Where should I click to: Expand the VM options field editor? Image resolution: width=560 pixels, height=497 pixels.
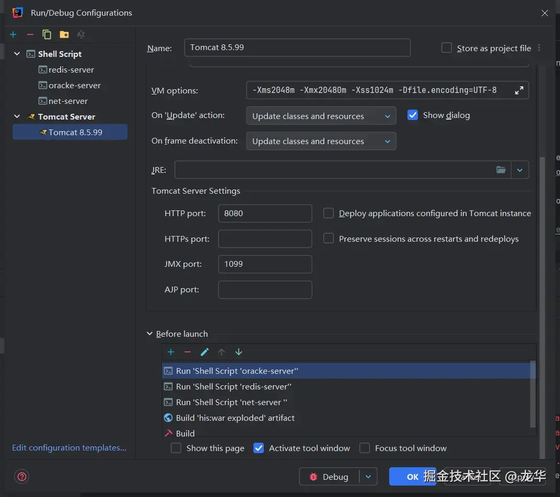coord(519,90)
